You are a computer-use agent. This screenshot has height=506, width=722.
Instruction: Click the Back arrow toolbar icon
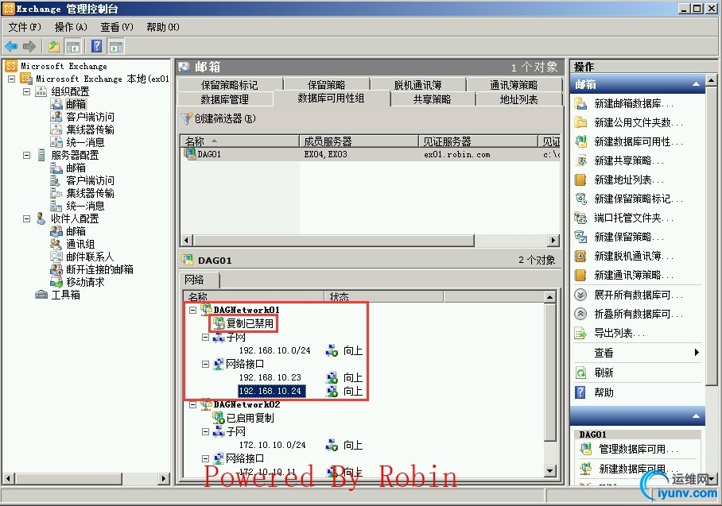[x=11, y=46]
